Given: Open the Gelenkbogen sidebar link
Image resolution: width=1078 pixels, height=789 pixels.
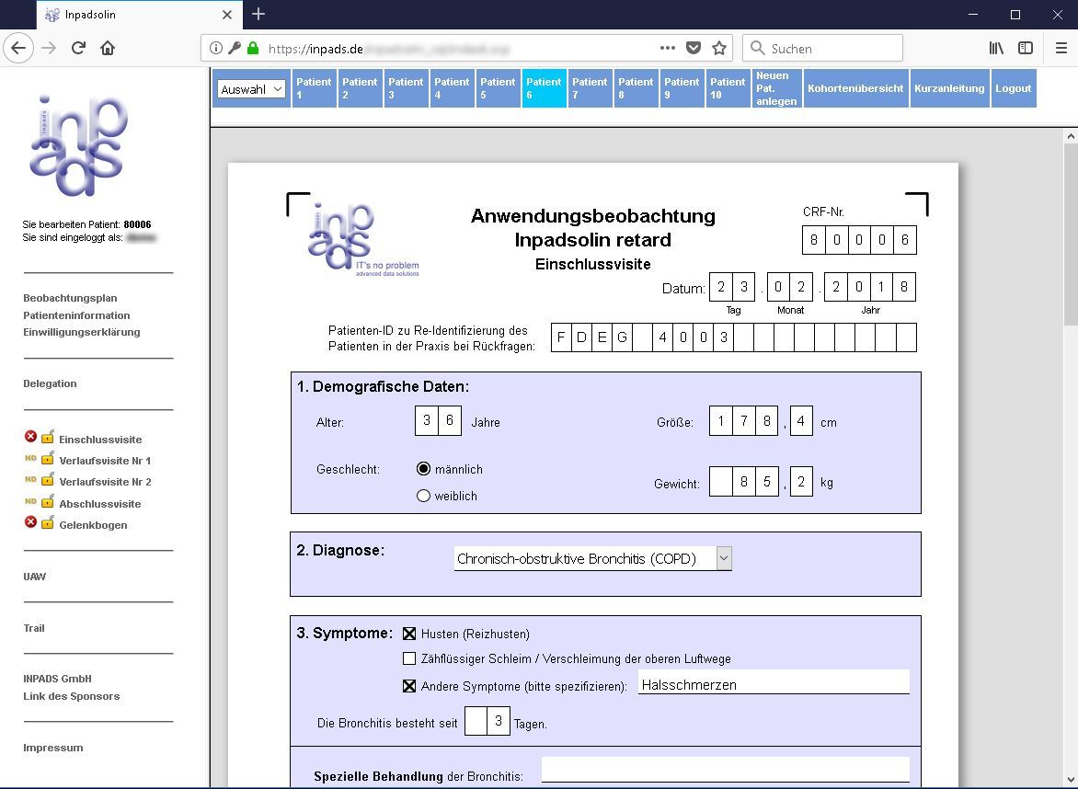Looking at the screenshot, I should coord(93,525).
